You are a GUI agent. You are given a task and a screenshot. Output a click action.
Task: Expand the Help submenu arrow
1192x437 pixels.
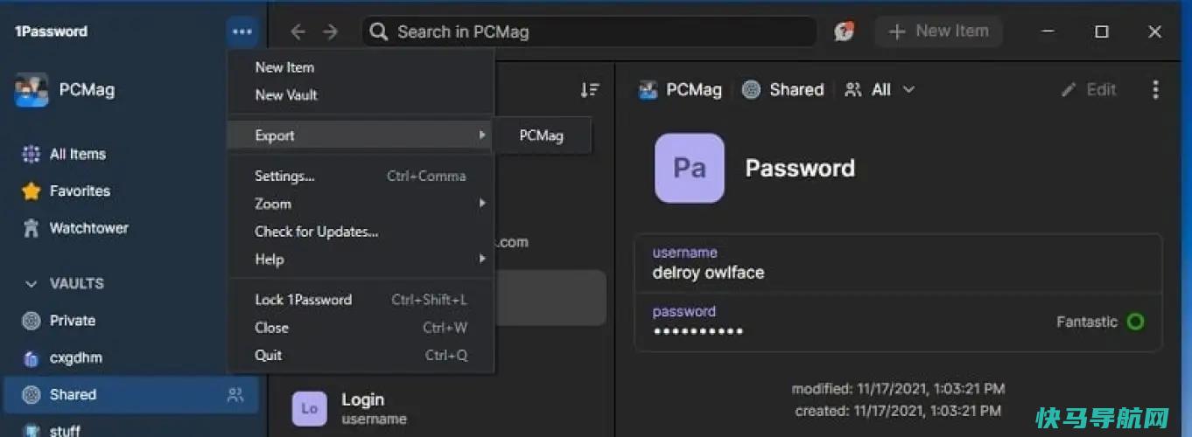pos(481,260)
